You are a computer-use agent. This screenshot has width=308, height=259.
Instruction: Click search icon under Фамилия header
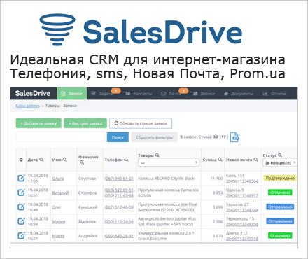point(82,162)
